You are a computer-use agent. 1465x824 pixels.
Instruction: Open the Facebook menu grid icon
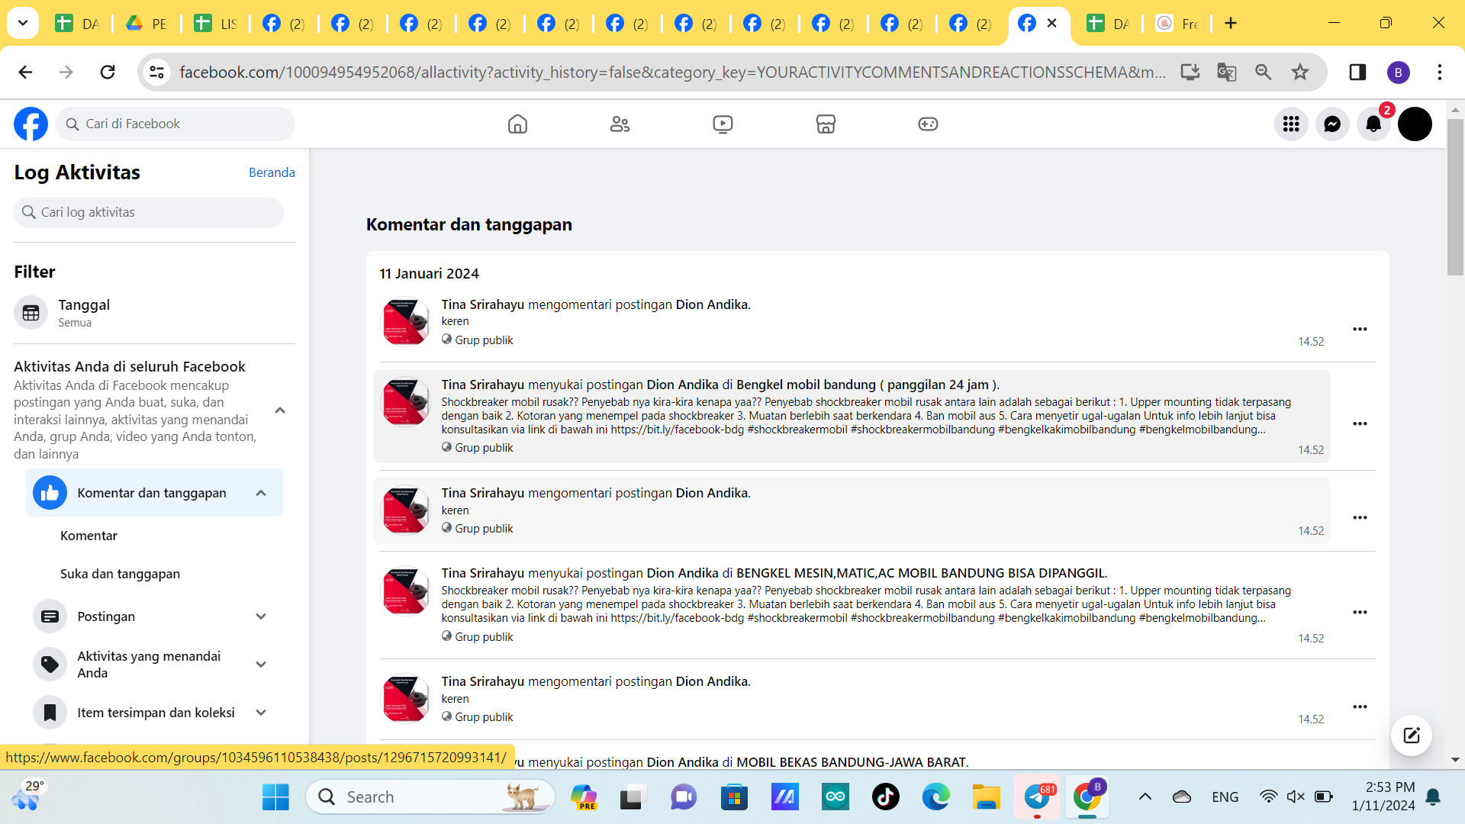pos(1291,124)
